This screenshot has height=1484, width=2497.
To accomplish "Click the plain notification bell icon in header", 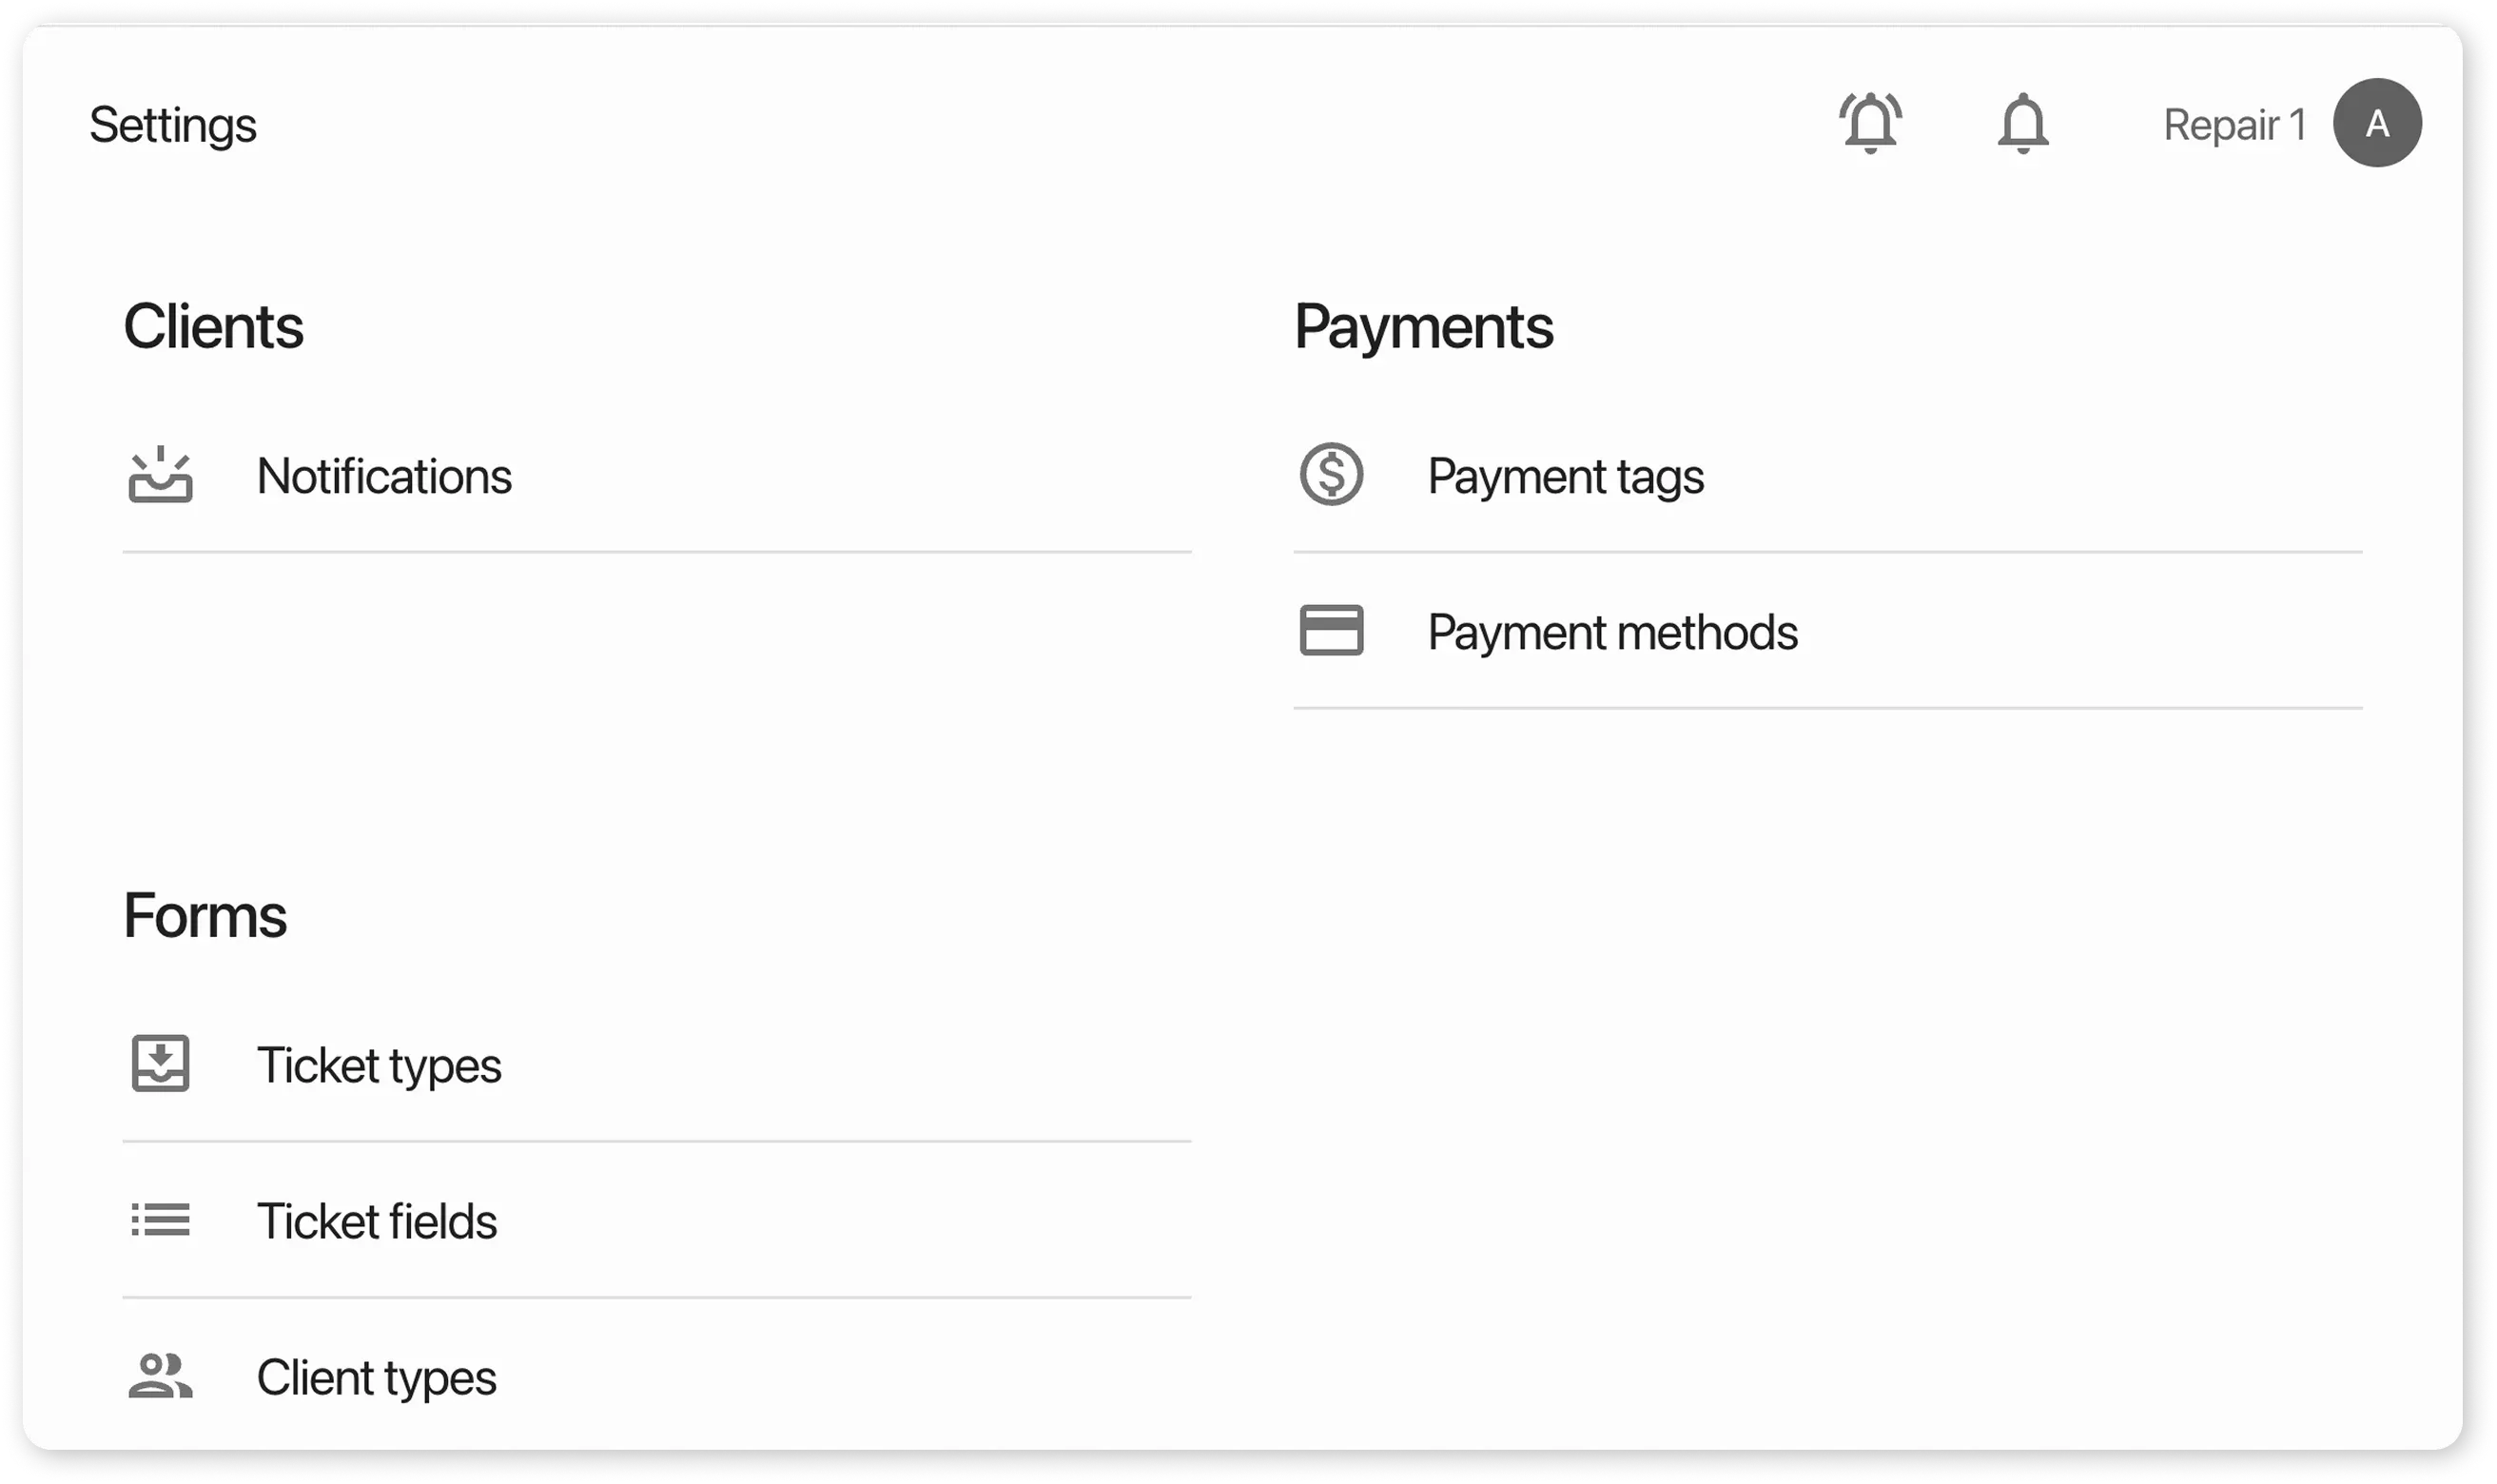I will click(2022, 123).
